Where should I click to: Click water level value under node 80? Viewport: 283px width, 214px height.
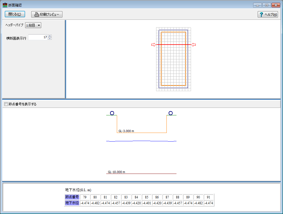(95, 203)
